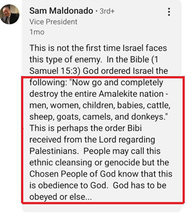Select the 3rd+ connection degree badge
The width and height of the screenshot is (187, 214).
[x=107, y=11]
